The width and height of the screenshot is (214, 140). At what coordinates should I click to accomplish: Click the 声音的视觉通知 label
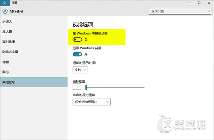pyautogui.click(x=84, y=95)
